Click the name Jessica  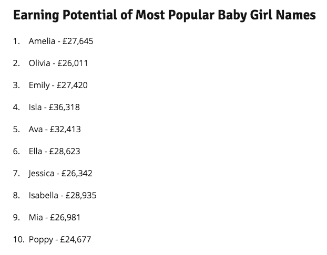click(x=42, y=173)
